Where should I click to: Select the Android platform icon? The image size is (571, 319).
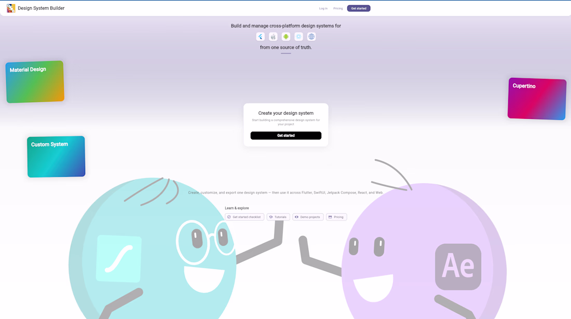tap(286, 37)
